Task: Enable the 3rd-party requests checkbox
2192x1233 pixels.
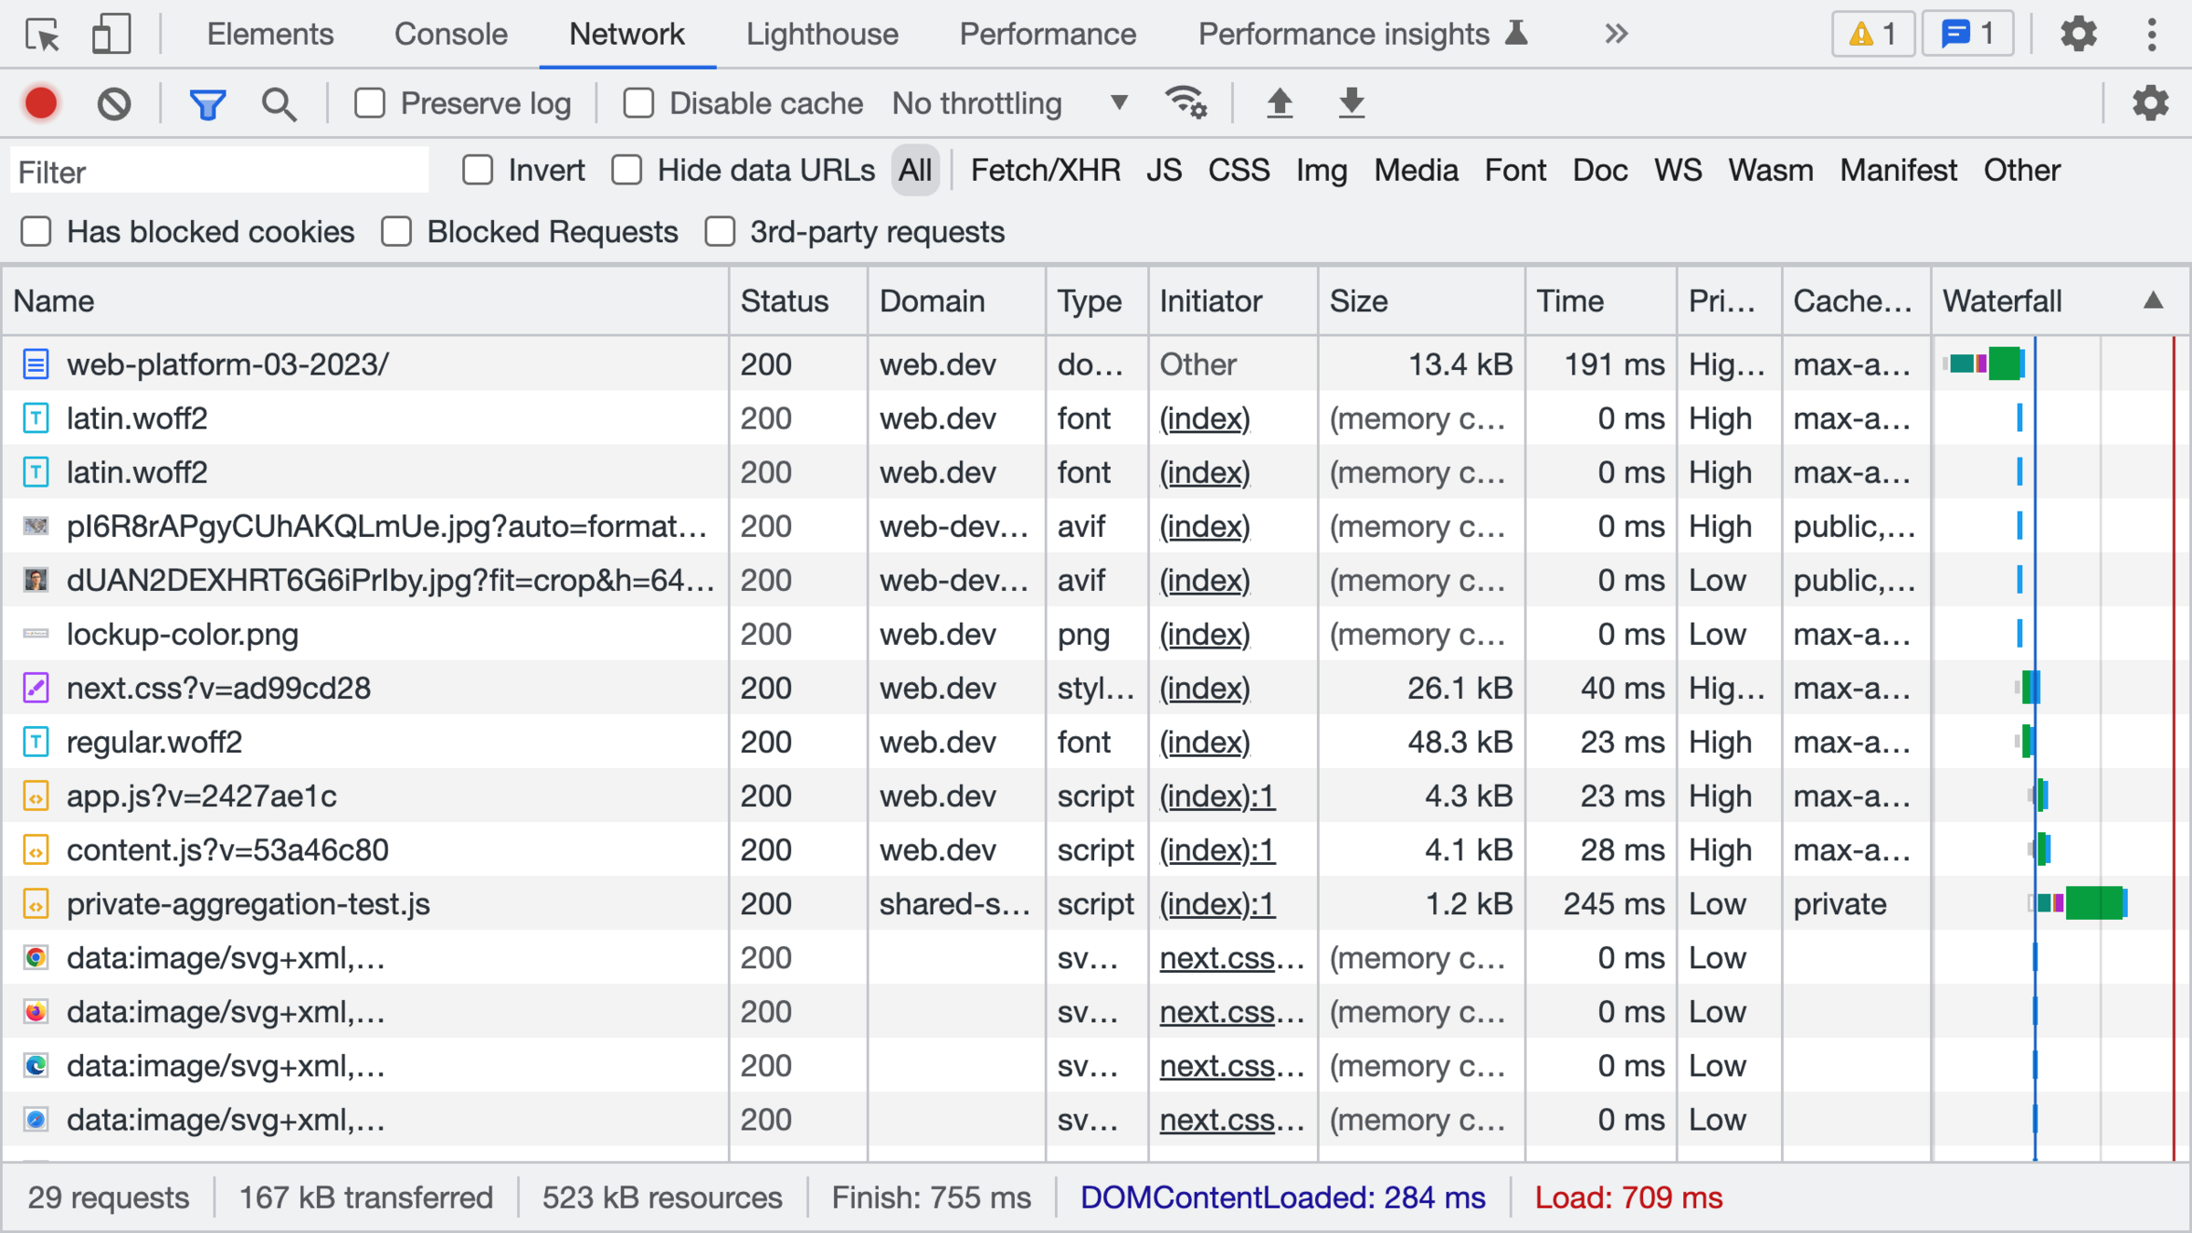Action: coord(720,232)
